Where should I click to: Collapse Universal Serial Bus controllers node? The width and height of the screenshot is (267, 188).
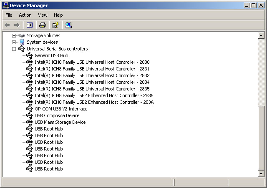pyautogui.click(x=14, y=49)
